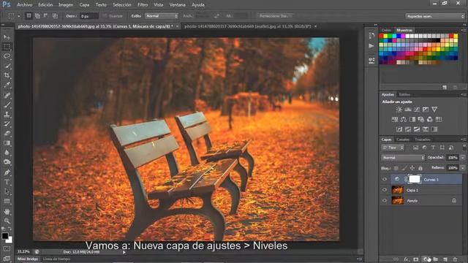The image size is (468, 263).
Task: Select the Quick Selection tool
Action: [x=7, y=66]
